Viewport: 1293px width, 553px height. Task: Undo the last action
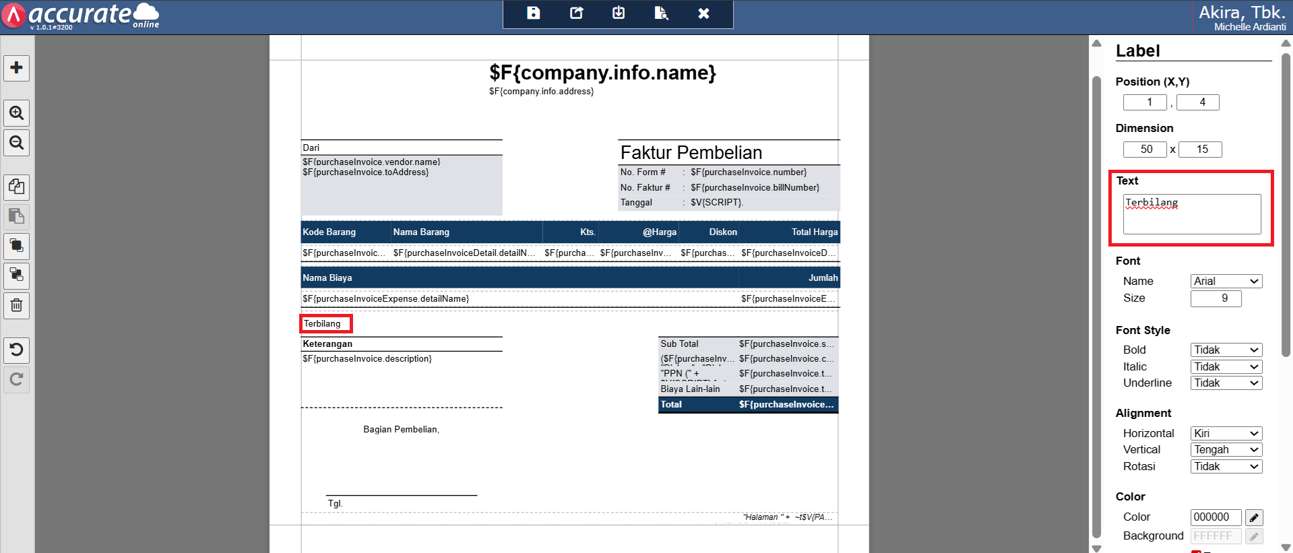point(17,350)
